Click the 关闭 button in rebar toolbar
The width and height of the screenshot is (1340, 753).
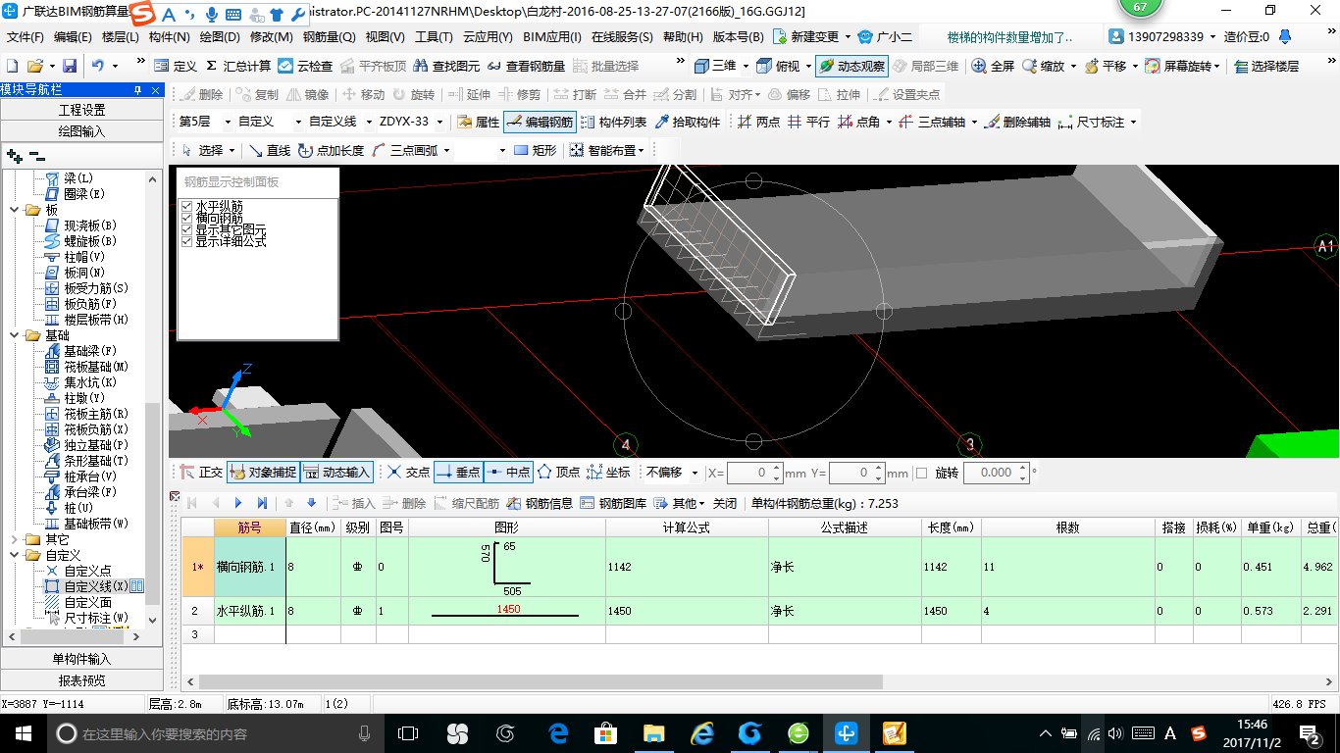[x=725, y=503]
